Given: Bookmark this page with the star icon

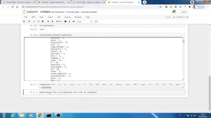Looking at the screenshot, I should 160,7.
